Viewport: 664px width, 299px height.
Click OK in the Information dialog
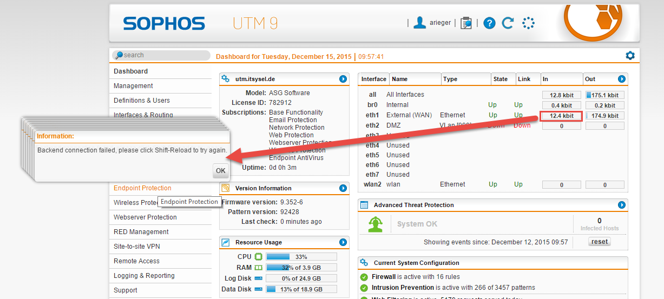tap(220, 170)
